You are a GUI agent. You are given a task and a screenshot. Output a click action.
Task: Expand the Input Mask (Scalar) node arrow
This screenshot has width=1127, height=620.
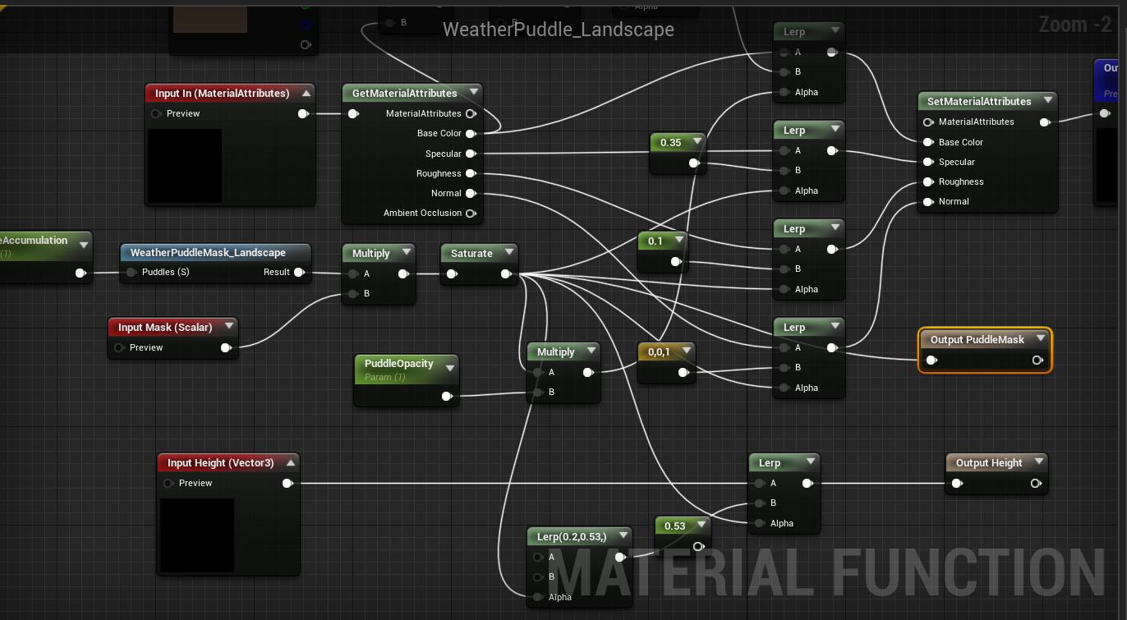(229, 327)
